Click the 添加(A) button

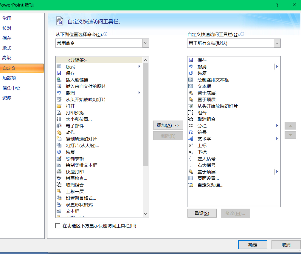pyautogui.click(x=168, y=125)
